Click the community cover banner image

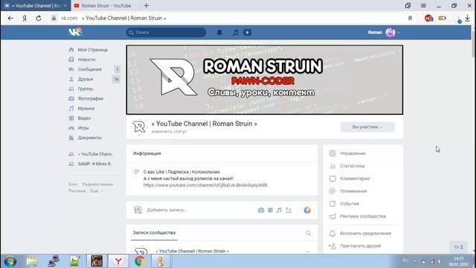tap(265, 80)
